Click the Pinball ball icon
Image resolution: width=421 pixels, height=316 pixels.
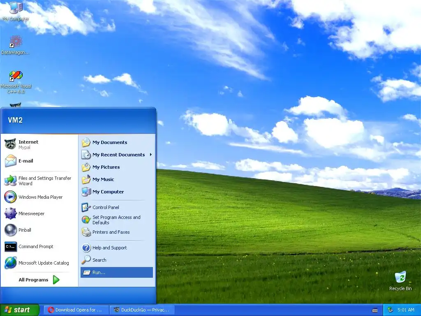click(10, 230)
